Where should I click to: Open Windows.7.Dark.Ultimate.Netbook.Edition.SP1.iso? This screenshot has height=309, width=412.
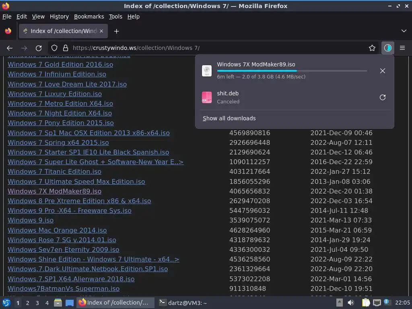pos(88,269)
